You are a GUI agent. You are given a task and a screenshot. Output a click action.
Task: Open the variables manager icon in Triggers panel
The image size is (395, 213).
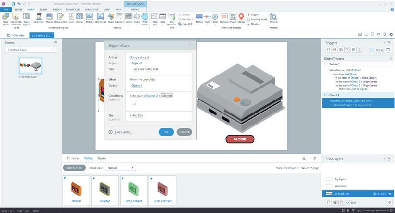pos(388,50)
